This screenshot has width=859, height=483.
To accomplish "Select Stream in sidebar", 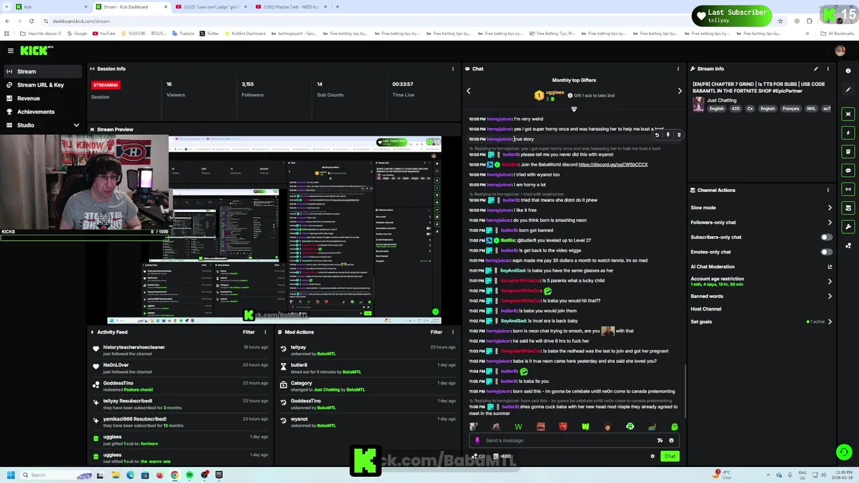I will click(42, 71).
